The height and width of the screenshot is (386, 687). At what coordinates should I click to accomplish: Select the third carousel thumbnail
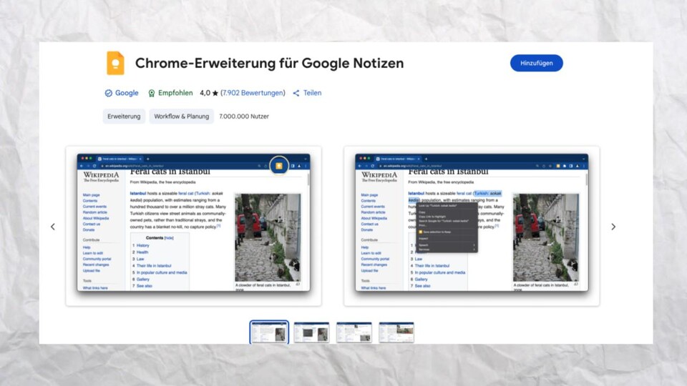click(x=354, y=332)
